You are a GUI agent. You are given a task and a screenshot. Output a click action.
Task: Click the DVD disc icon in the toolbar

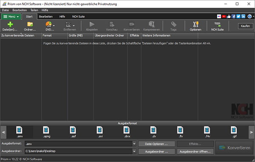pos(48,24)
